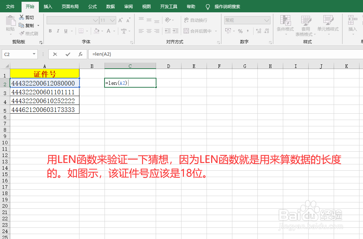Open the 常规 number format dropdown
This screenshot has height=239, width=363.
266,20
